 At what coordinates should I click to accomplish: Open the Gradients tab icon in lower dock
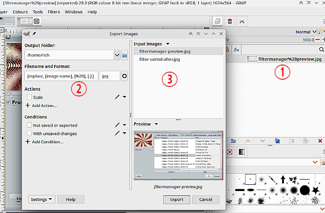click(x=242, y=152)
